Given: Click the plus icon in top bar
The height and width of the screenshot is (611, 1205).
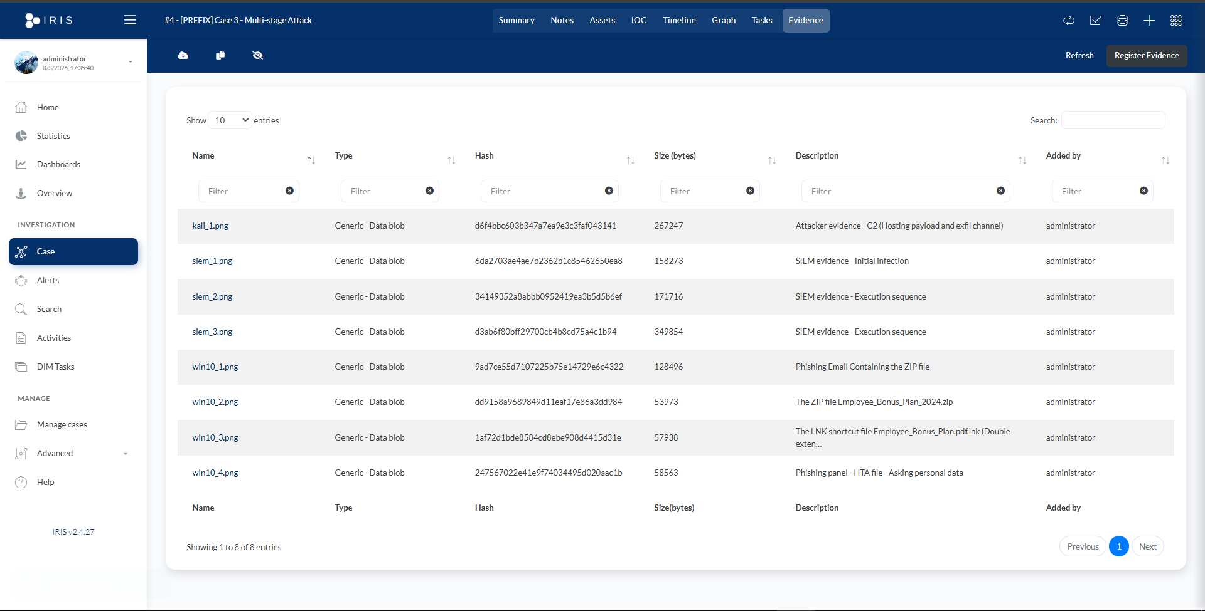Looking at the screenshot, I should (1149, 21).
